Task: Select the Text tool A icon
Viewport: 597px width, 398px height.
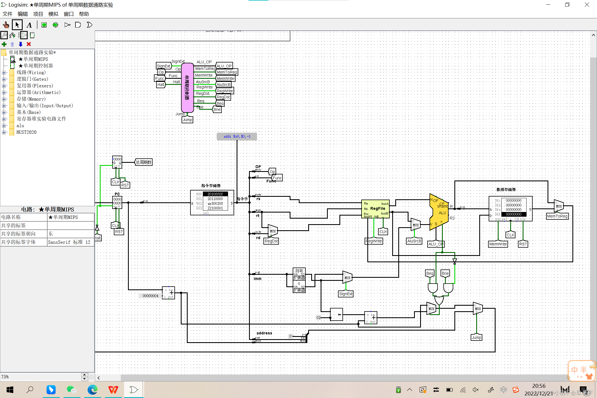Action: pyautogui.click(x=29, y=25)
